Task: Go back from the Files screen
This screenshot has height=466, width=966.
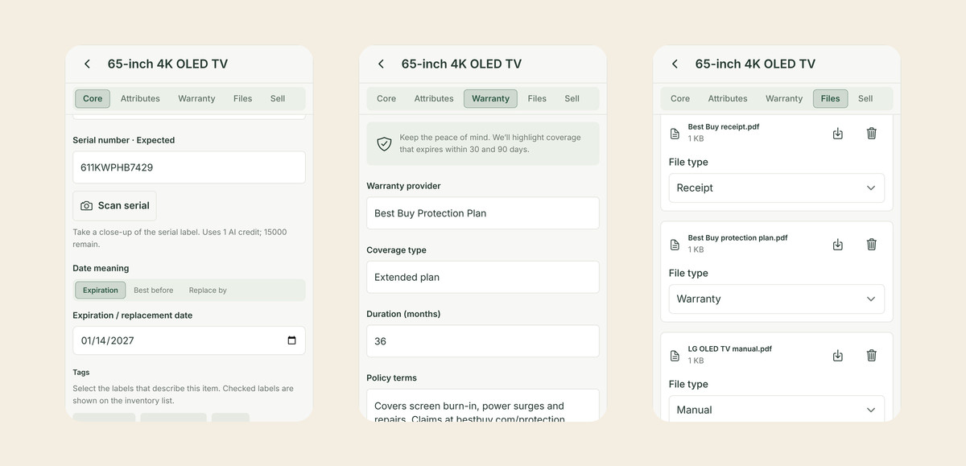Action: [x=675, y=64]
